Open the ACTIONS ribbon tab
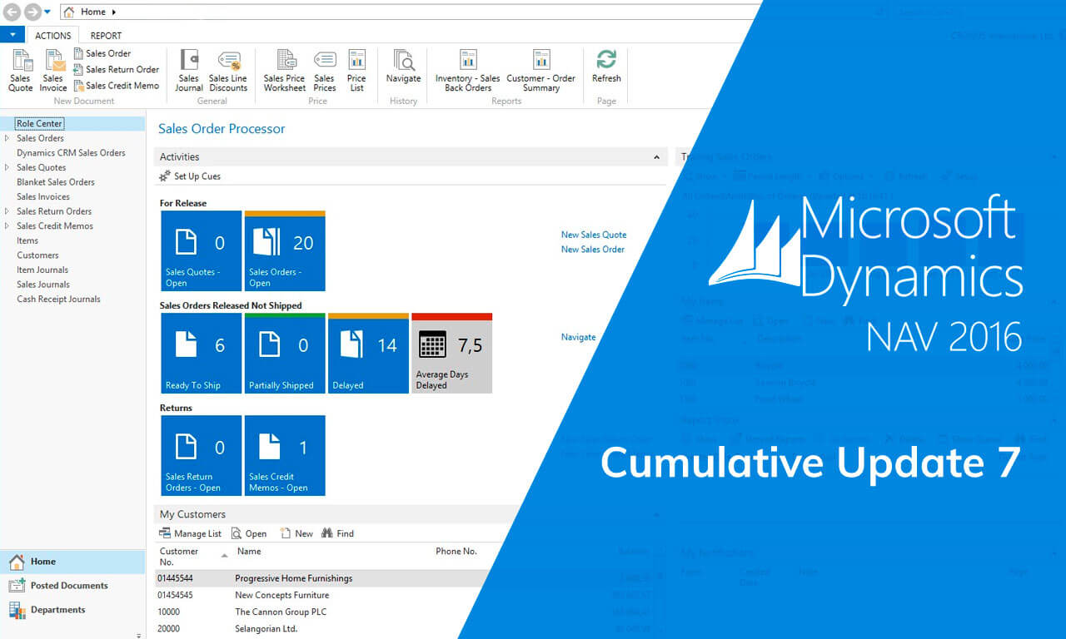Image resolution: width=1066 pixels, height=639 pixels. click(52, 35)
